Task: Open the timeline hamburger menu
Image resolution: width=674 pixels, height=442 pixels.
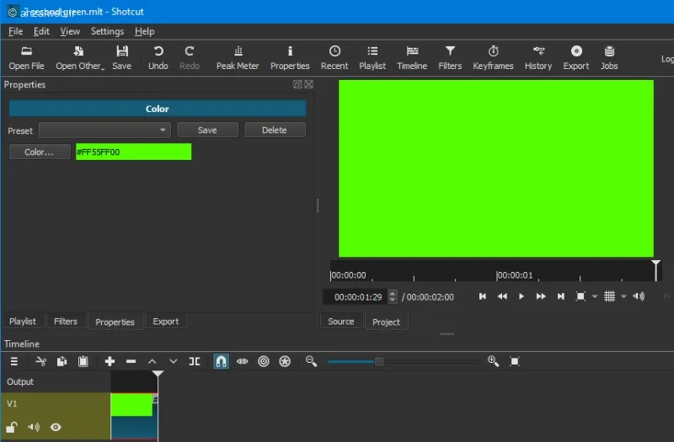Action: [14, 362]
